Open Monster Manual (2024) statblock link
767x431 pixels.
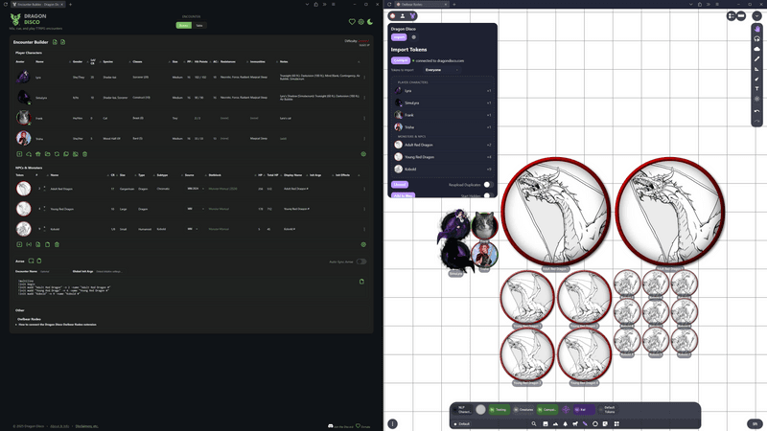[222, 189]
